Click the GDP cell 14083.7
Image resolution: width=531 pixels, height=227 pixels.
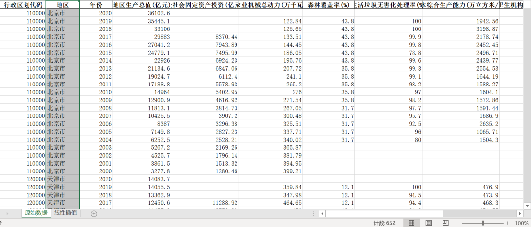click(142, 179)
